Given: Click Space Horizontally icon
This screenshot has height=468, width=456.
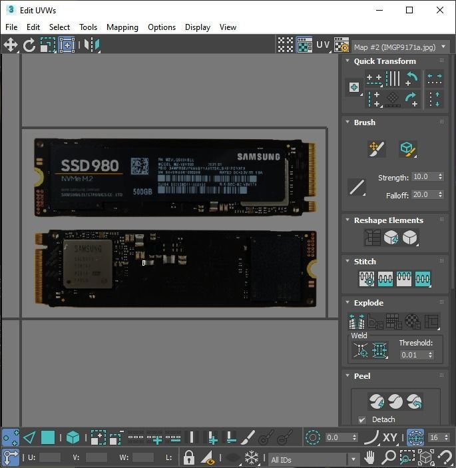Looking at the screenshot, I should coord(435,79).
